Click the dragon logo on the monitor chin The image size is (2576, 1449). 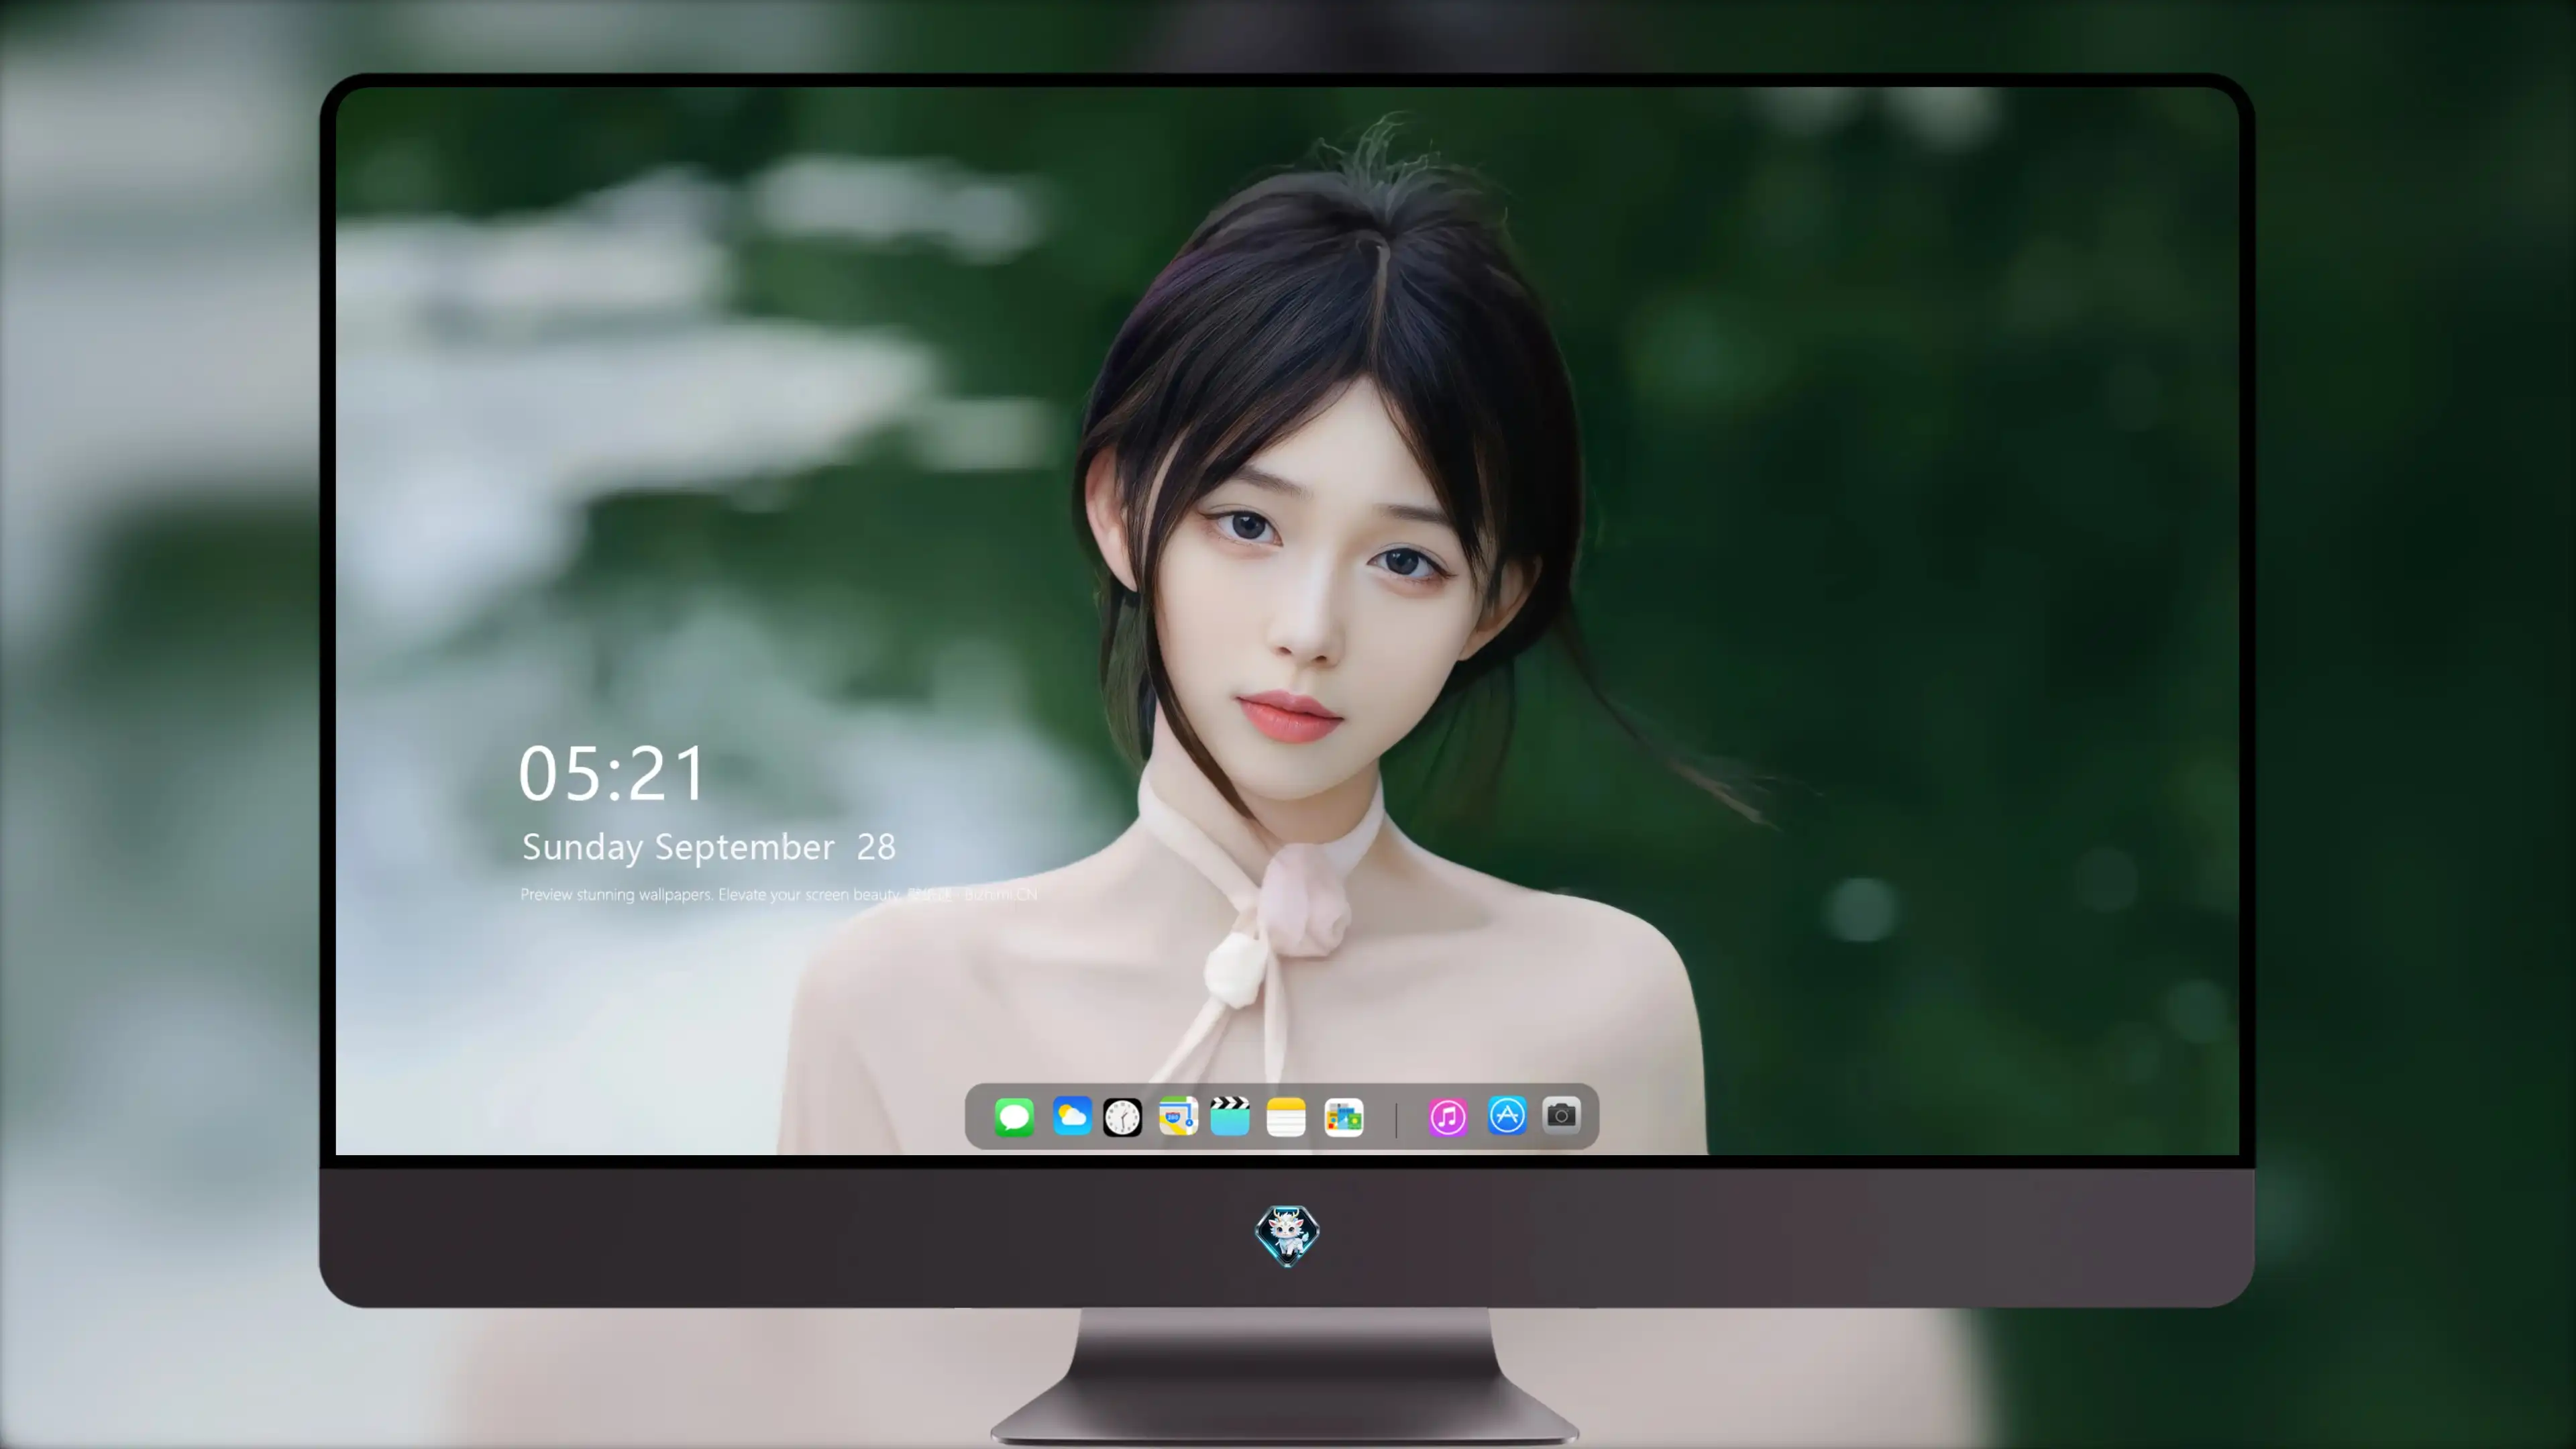pyautogui.click(x=1287, y=1236)
